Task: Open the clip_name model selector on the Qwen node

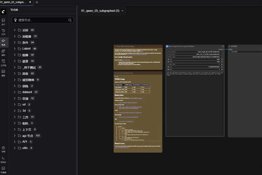Action: tap(195, 54)
